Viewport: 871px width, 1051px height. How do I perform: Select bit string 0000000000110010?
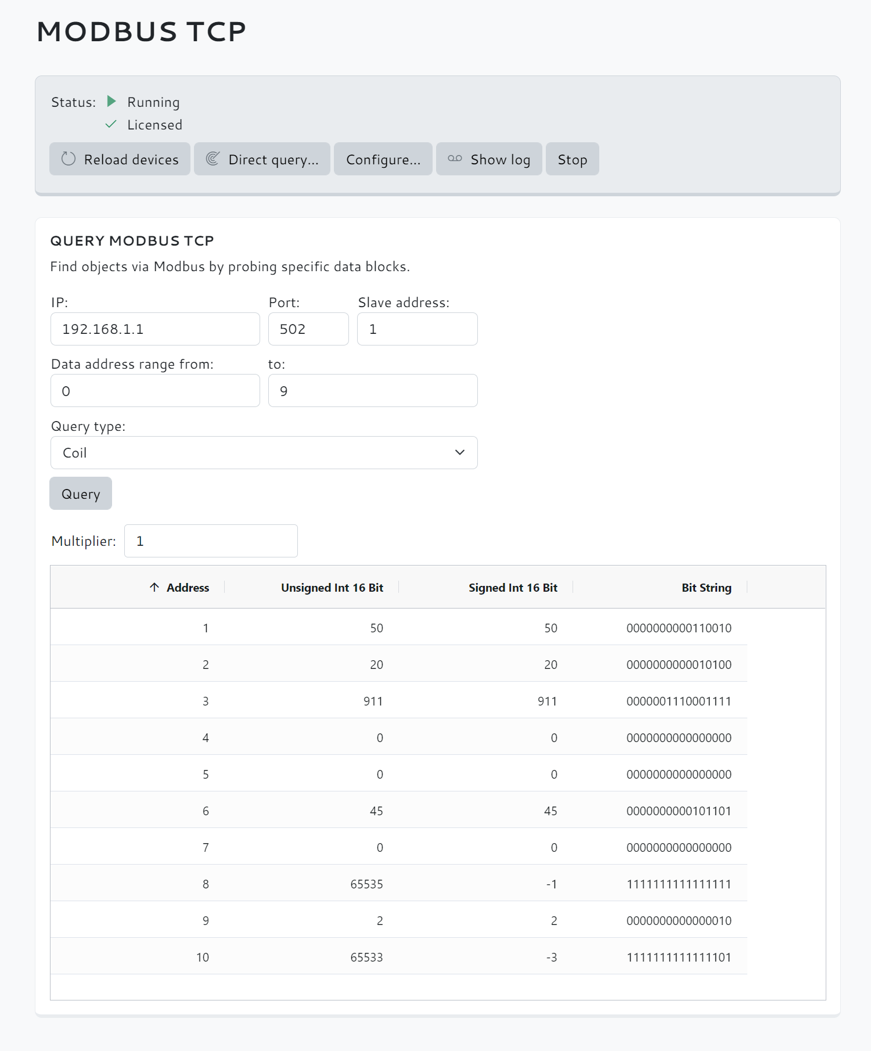[679, 628]
